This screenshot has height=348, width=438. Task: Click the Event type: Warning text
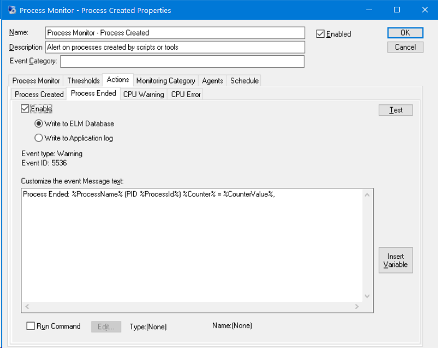click(x=52, y=154)
